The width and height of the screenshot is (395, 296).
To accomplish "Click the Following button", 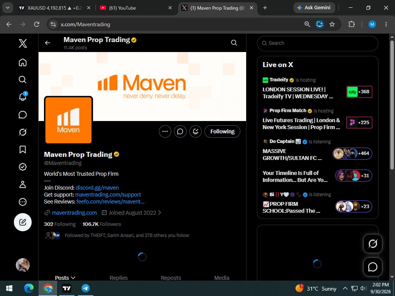I will click(x=223, y=131).
